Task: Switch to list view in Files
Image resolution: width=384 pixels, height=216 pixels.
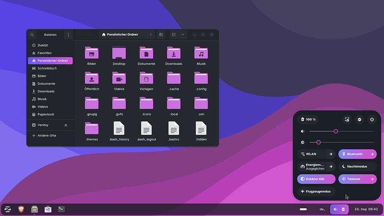Action: point(174,35)
